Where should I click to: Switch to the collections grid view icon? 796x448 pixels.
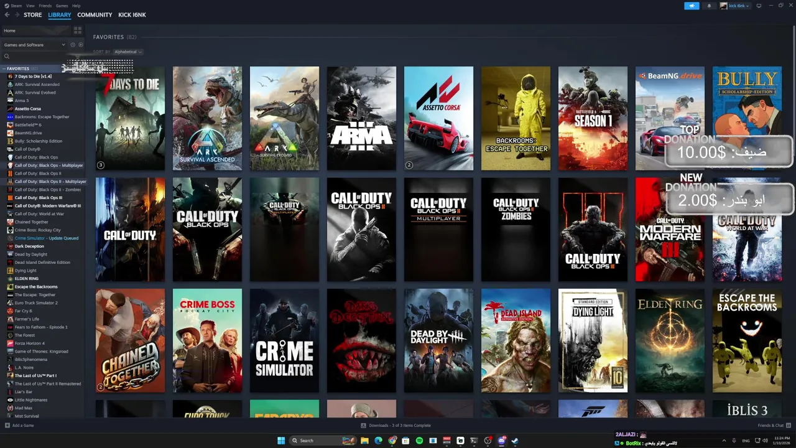pyautogui.click(x=78, y=30)
